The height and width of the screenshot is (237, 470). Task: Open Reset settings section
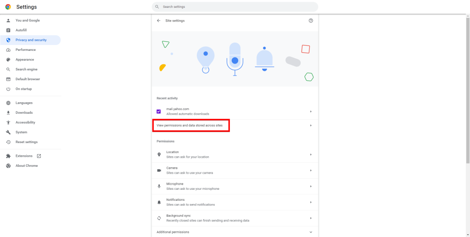point(30,142)
